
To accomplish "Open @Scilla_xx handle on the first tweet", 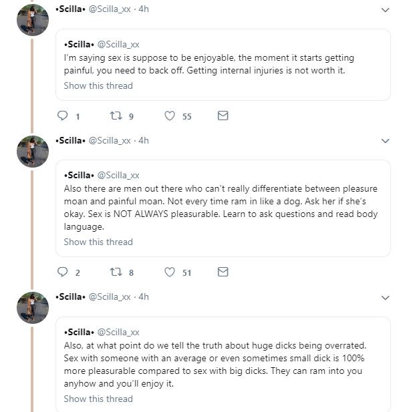I will [110, 10].
